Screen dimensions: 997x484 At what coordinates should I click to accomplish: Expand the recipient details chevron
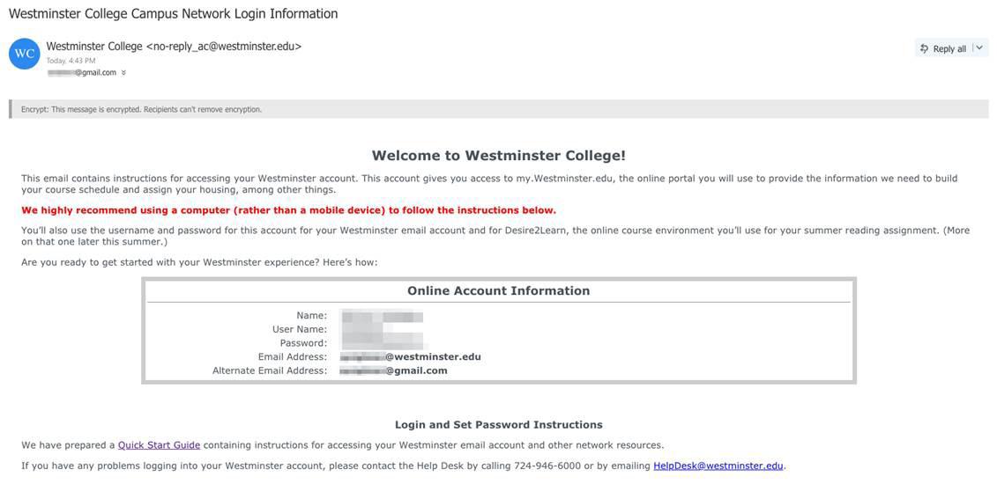pyautogui.click(x=123, y=73)
